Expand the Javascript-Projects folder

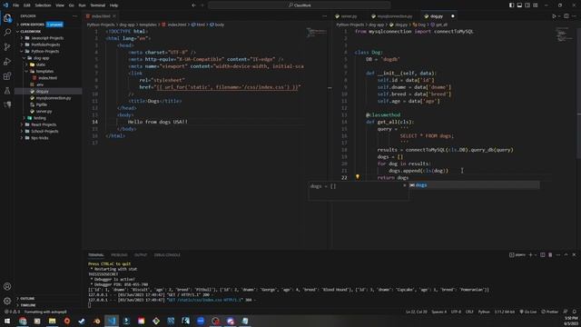coord(47,38)
